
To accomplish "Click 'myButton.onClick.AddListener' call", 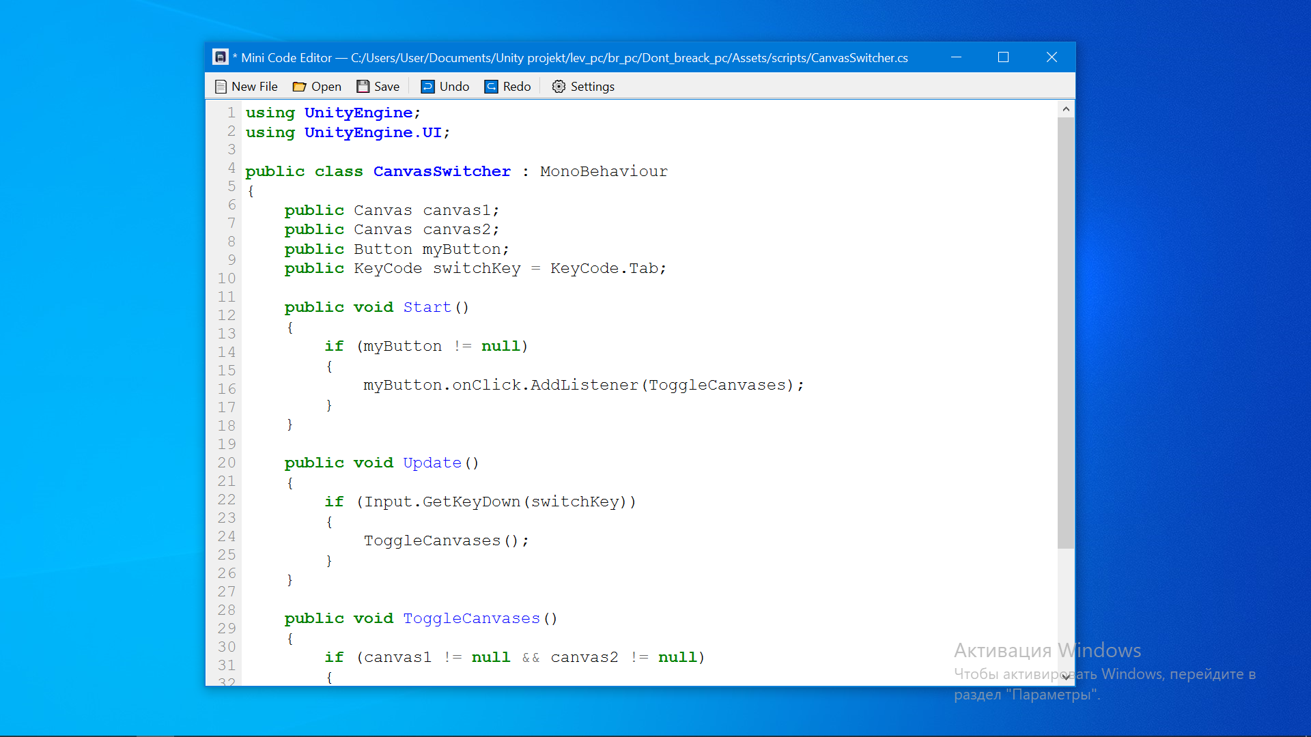I will coord(501,386).
